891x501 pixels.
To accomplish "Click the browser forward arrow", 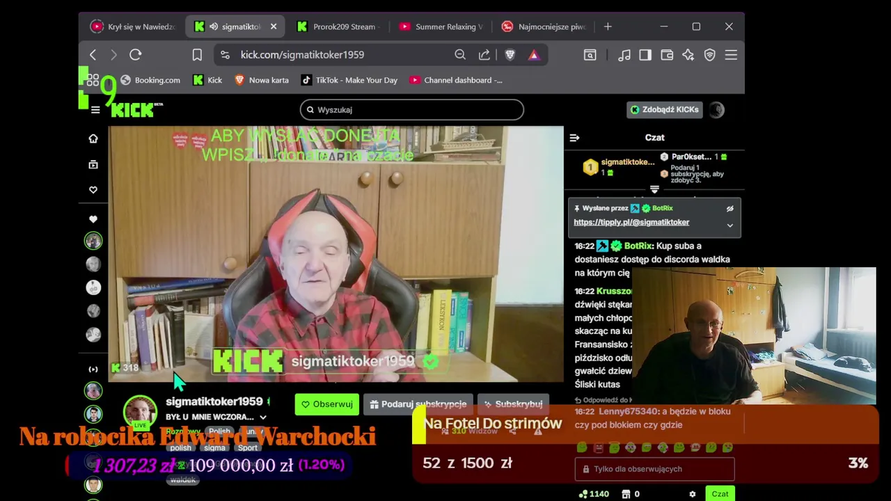I will click(x=114, y=54).
